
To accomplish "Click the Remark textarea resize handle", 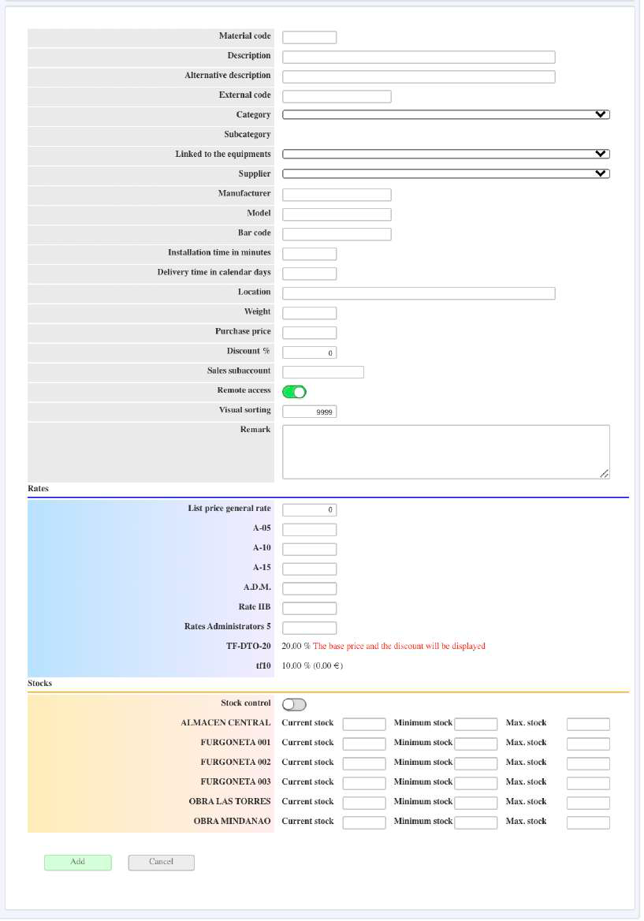I will (605, 473).
